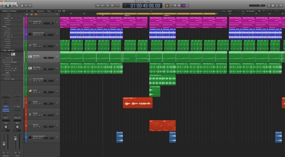Click the pan knob on My Own track

[57, 126]
